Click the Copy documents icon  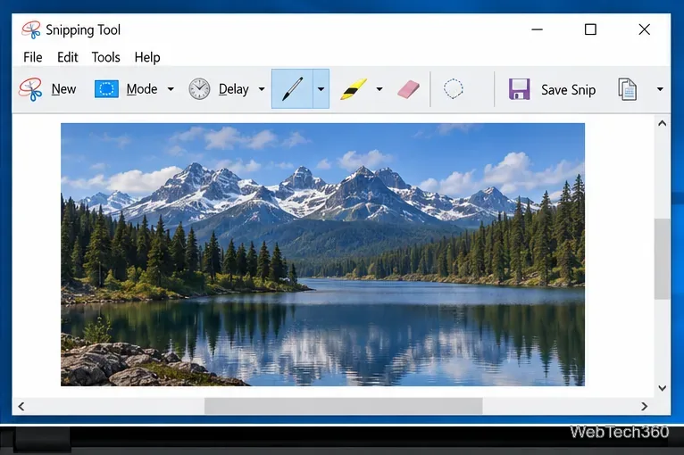click(627, 89)
